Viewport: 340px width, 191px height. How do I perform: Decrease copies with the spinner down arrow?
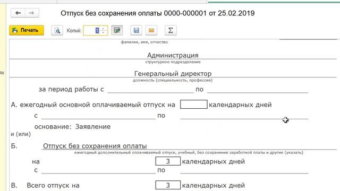click(x=104, y=33)
